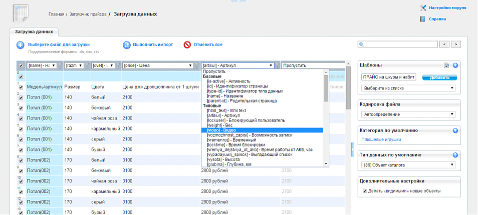This screenshot has height=215, width=478.
Task: Click the red Отменить все cancel icon
Action: pyautogui.click(x=187, y=45)
